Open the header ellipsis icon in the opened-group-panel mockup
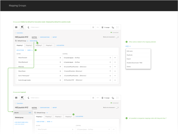 [98, 98]
